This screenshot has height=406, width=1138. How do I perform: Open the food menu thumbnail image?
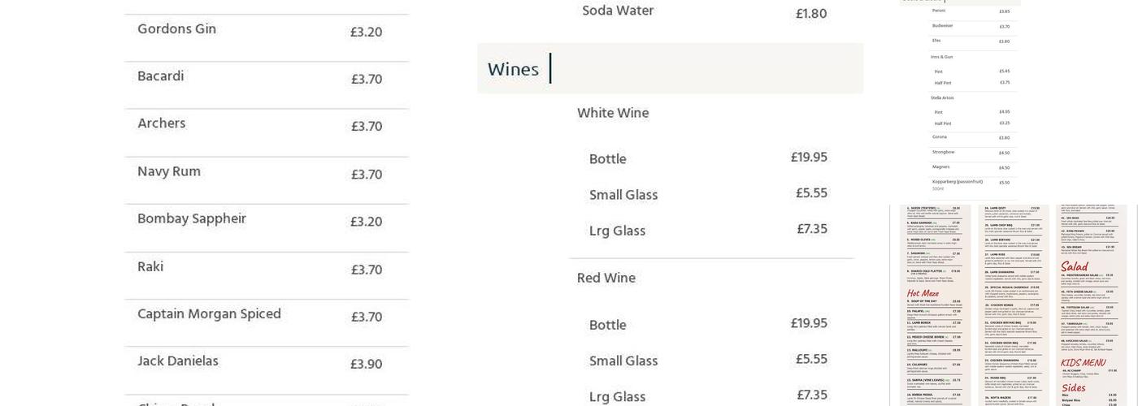click(x=1012, y=307)
